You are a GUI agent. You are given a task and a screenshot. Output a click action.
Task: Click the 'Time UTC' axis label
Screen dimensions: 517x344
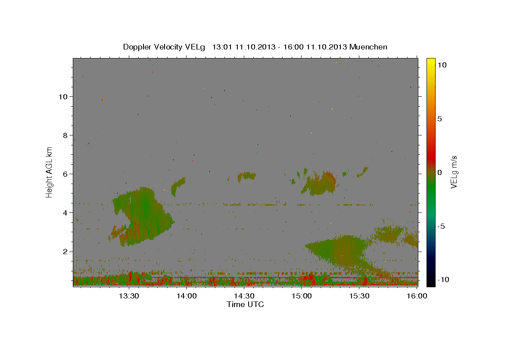(245, 304)
